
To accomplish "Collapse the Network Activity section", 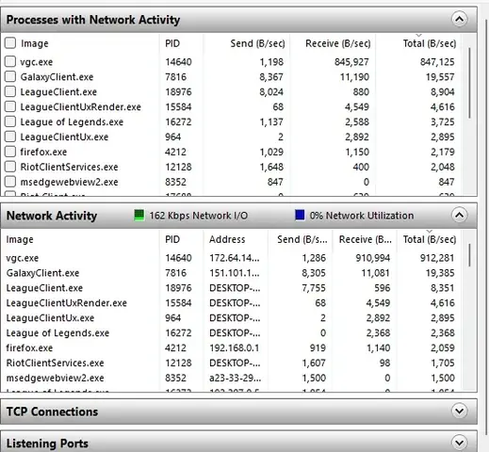I will point(459,216).
